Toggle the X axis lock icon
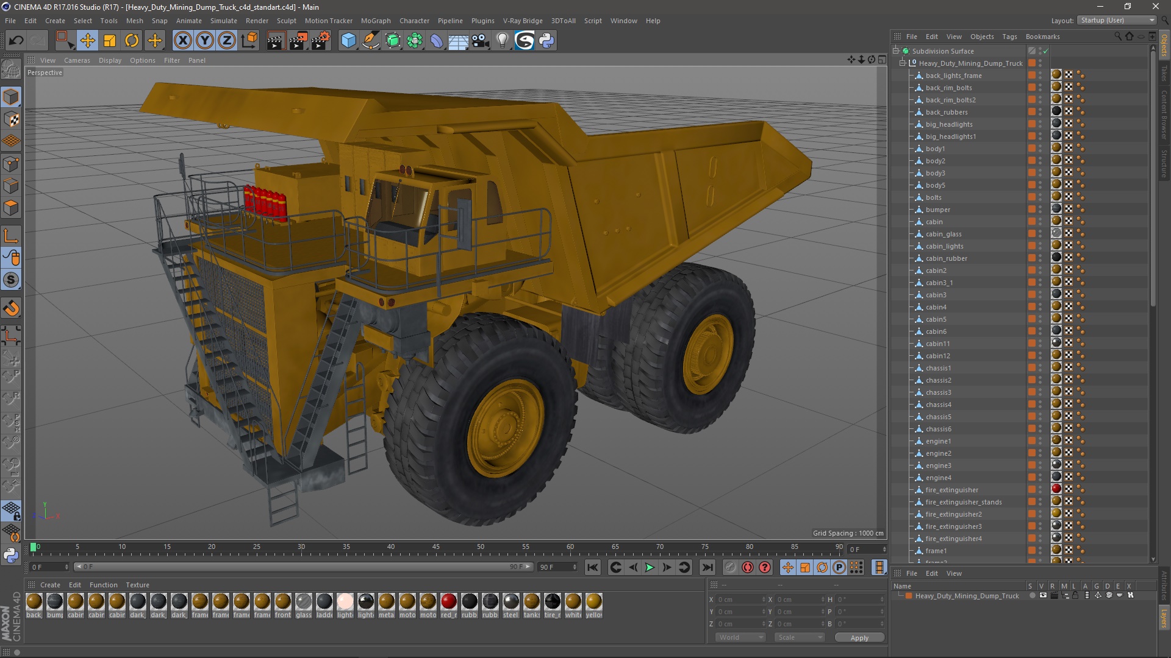Image resolution: width=1171 pixels, height=658 pixels. point(182,41)
